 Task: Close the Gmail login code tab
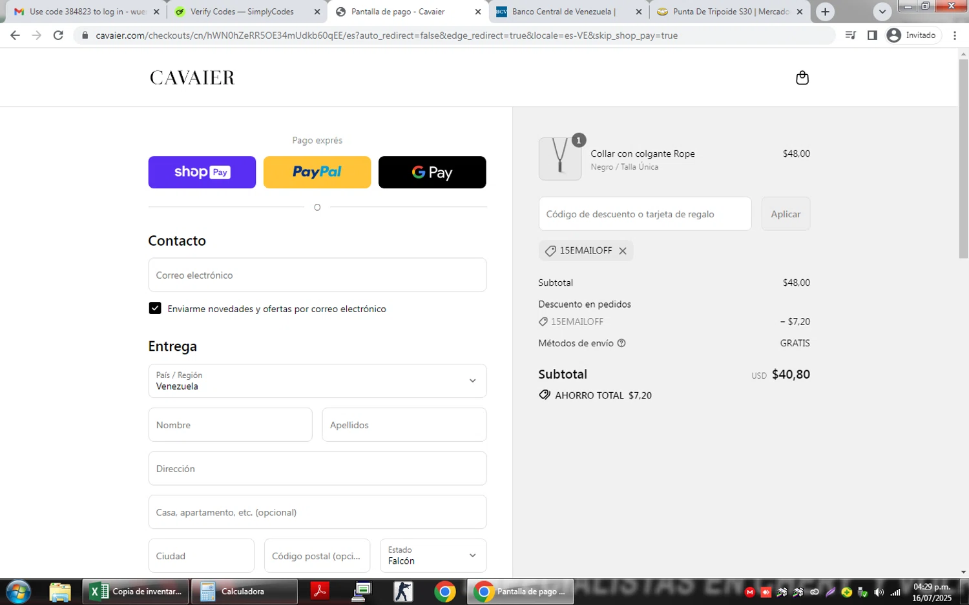(156, 12)
